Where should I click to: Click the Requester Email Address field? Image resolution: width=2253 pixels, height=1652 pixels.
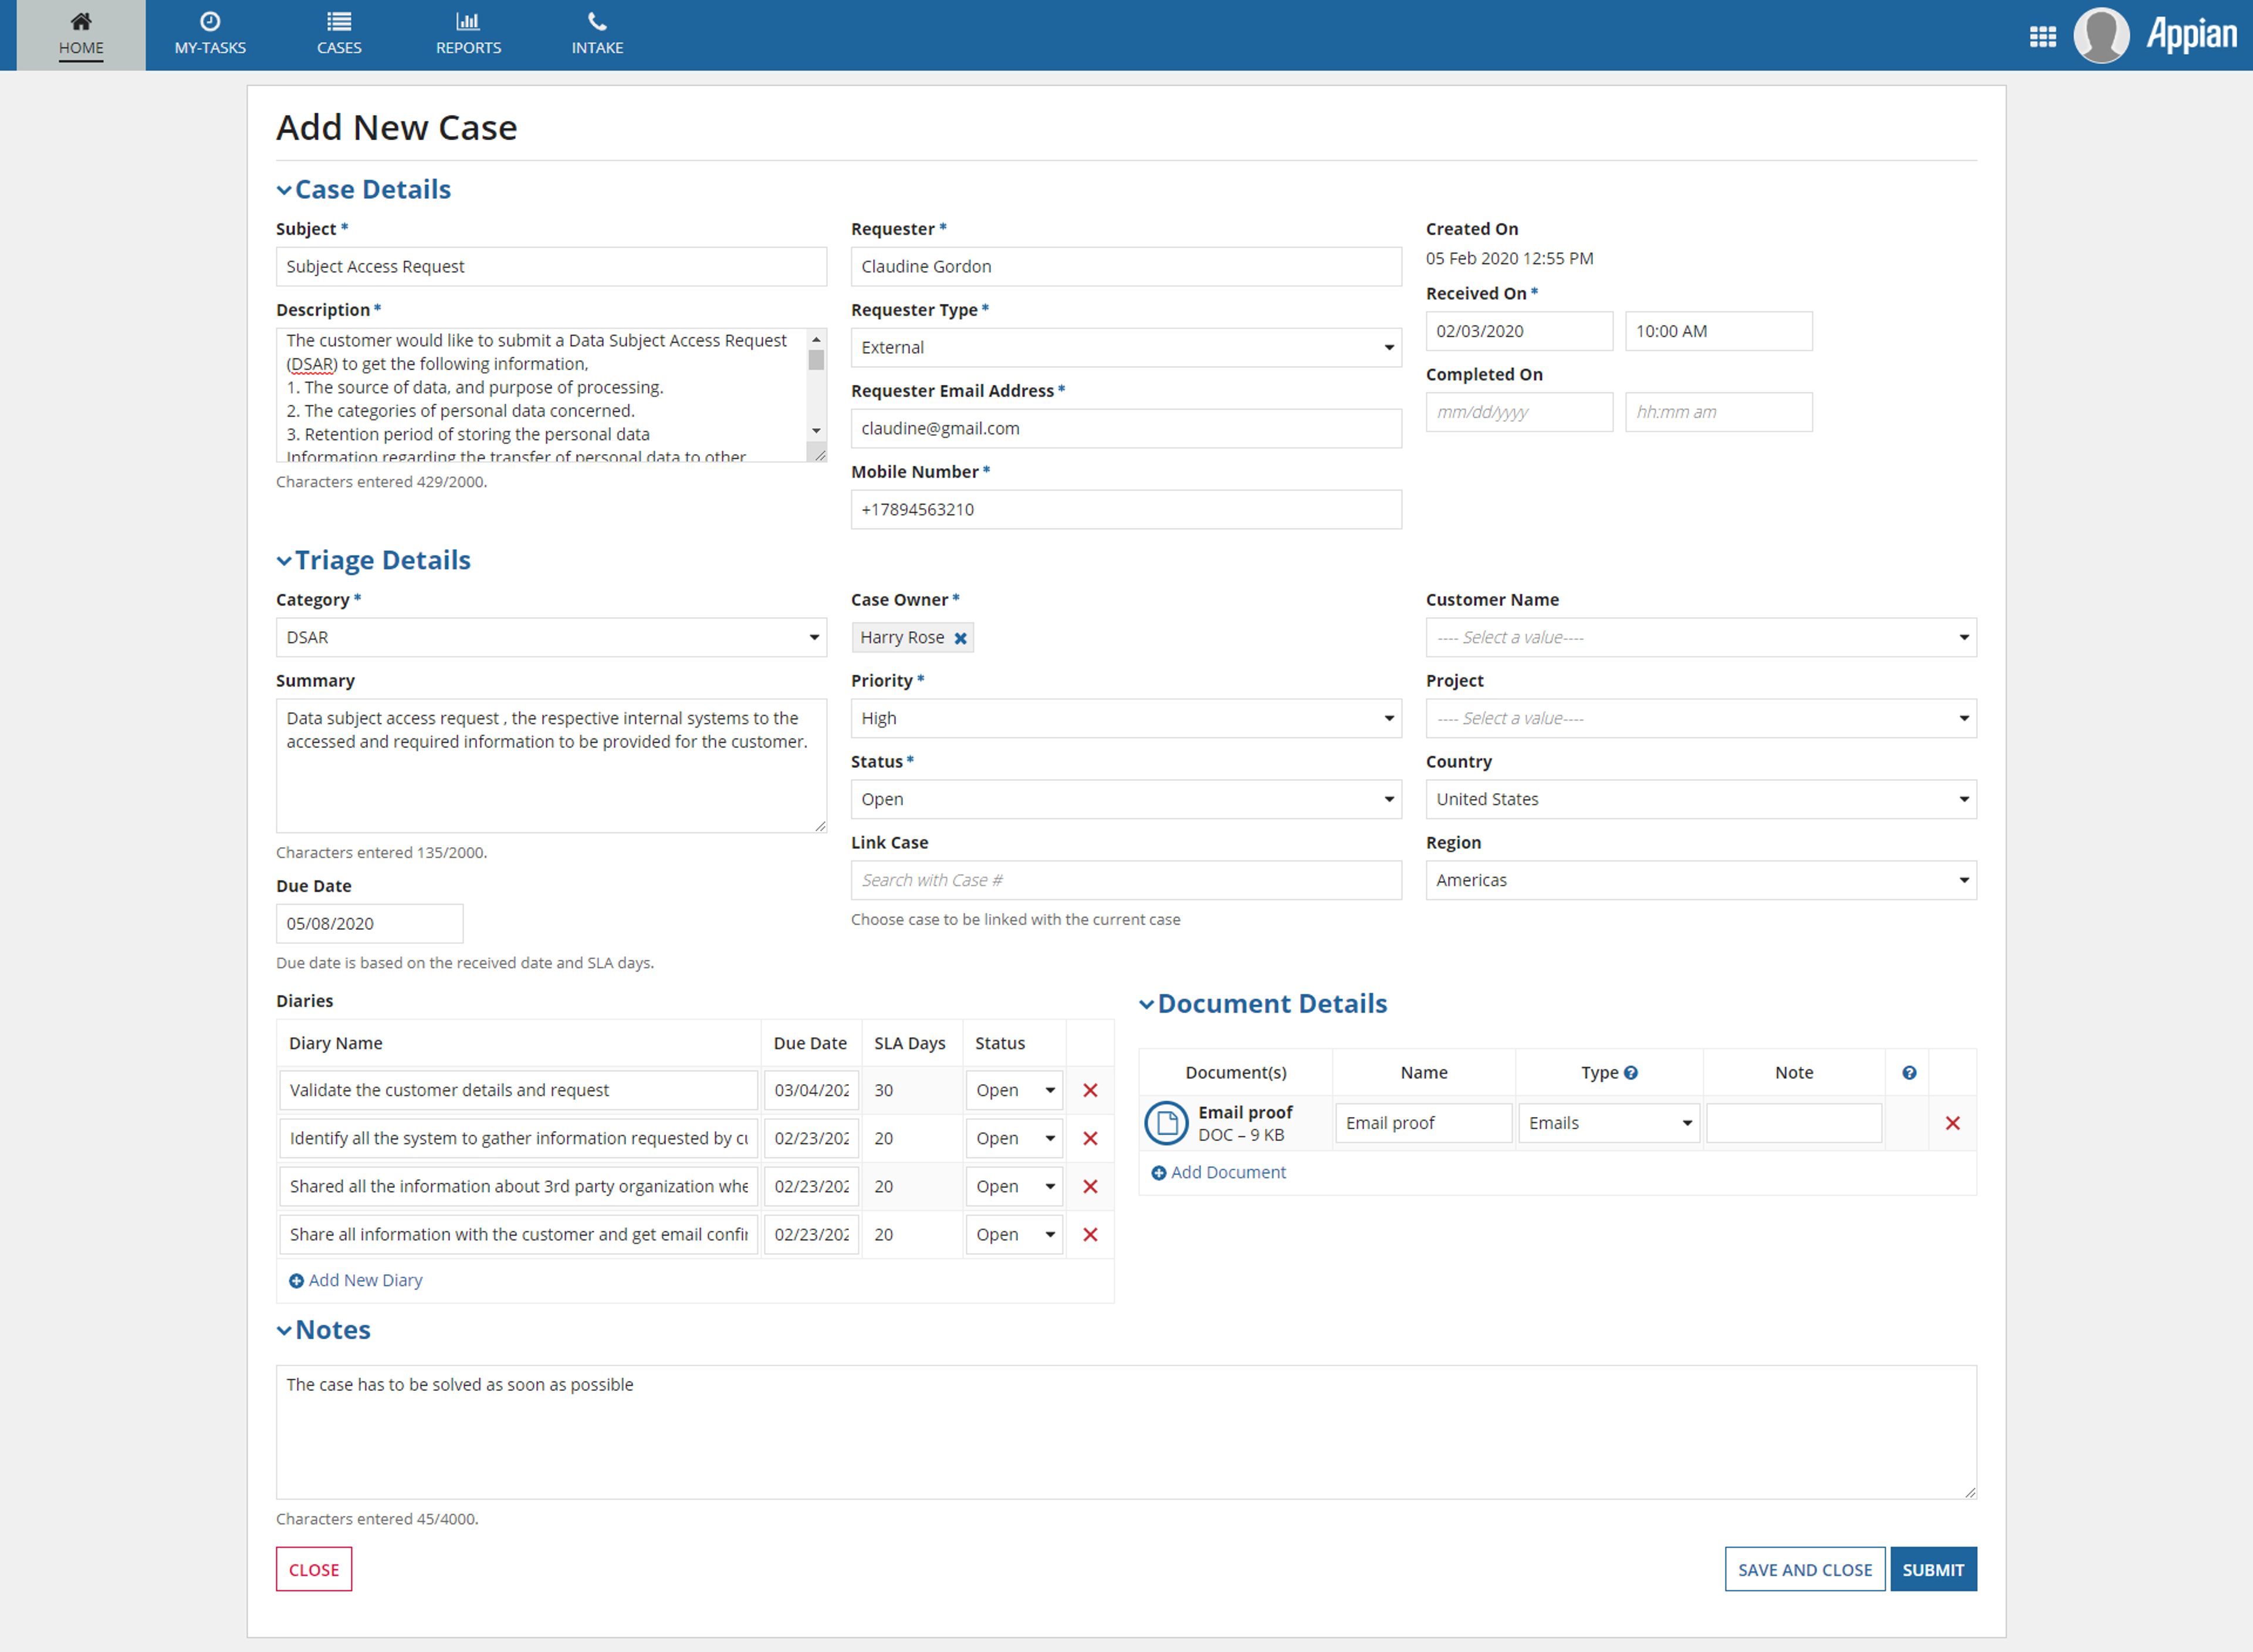click(x=1126, y=429)
